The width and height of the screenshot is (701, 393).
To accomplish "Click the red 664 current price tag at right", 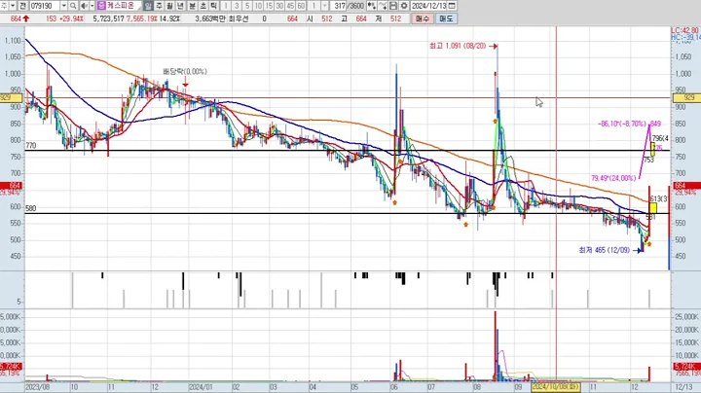I will 686,186.
